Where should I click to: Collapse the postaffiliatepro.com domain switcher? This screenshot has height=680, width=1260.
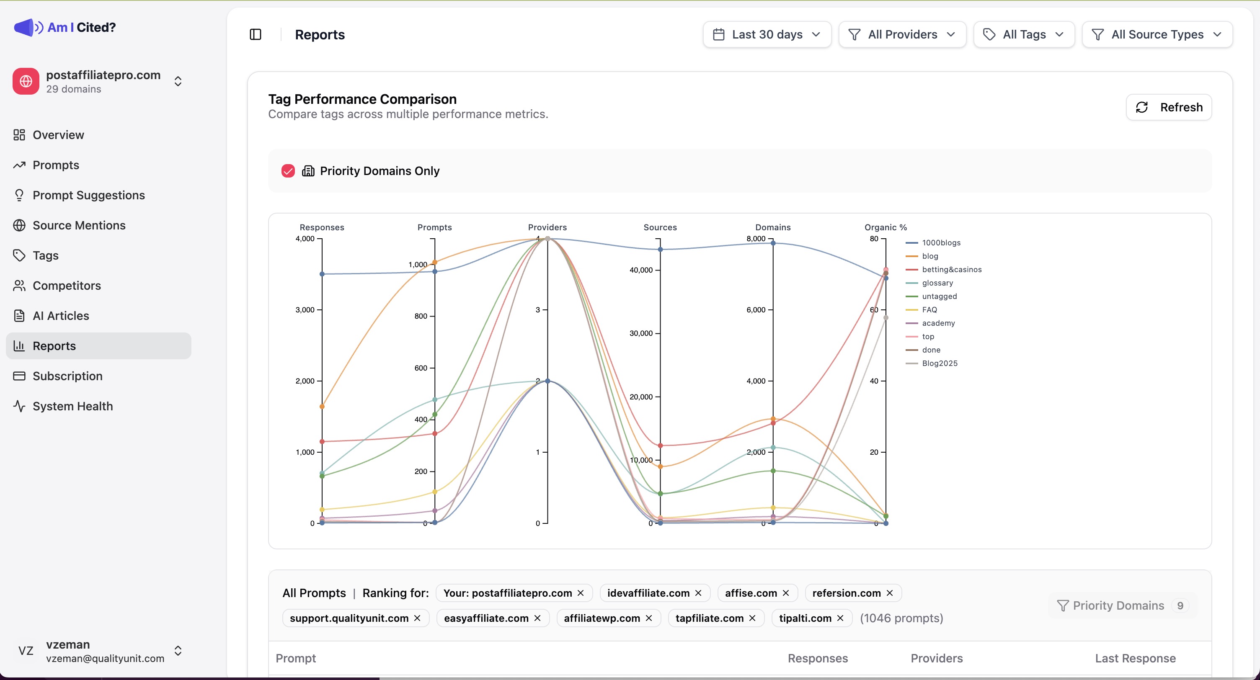[x=178, y=81]
